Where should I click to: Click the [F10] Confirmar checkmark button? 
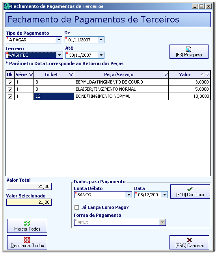pos(190,192)
